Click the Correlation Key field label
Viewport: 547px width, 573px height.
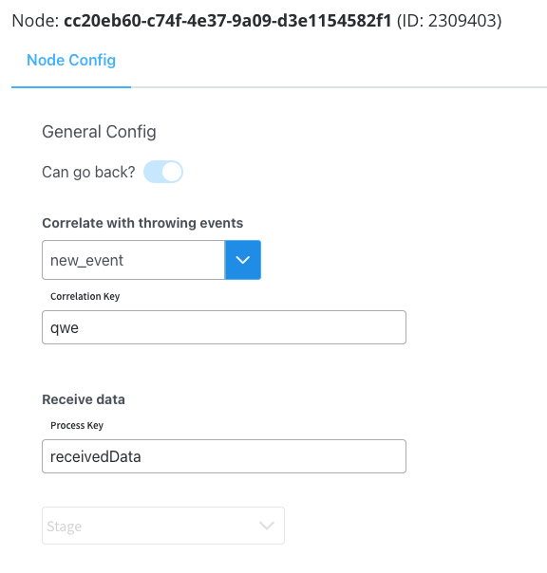coord(85,296)
